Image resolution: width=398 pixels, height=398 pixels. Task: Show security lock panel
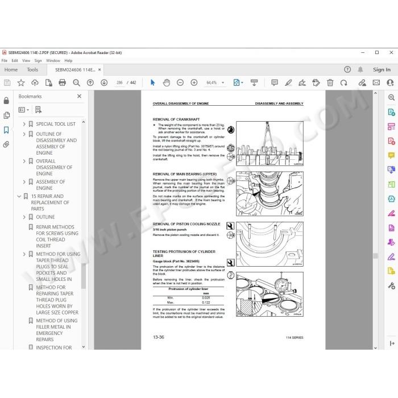6,101
